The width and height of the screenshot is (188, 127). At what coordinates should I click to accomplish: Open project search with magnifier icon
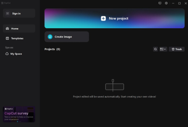click(155, 49)
